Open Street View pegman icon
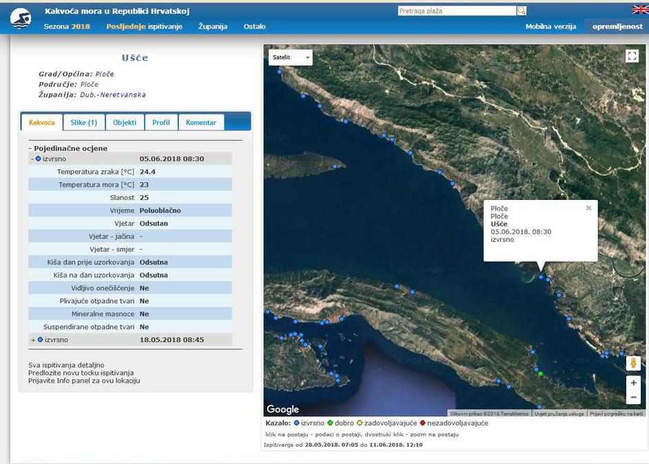 (x=633, y=363)
